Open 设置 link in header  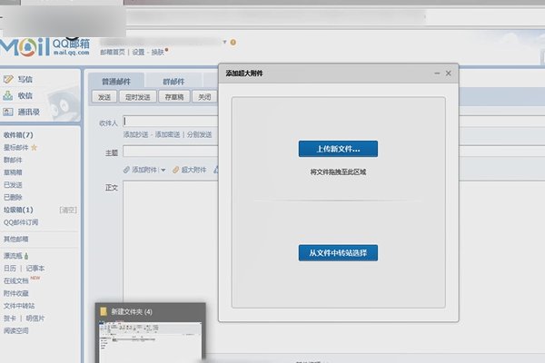(138, 52)
